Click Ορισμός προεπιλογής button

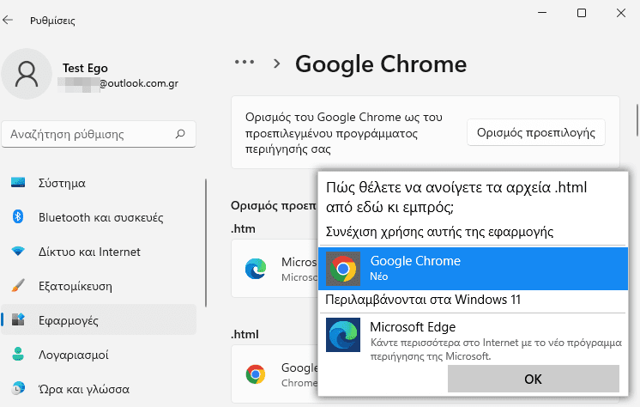(x=536, y=132)
